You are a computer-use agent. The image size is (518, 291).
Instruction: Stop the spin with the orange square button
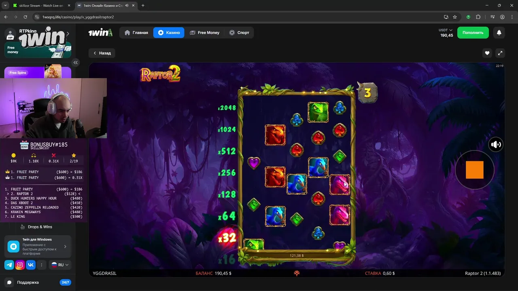pyautogui.click(x=474, y=170)
